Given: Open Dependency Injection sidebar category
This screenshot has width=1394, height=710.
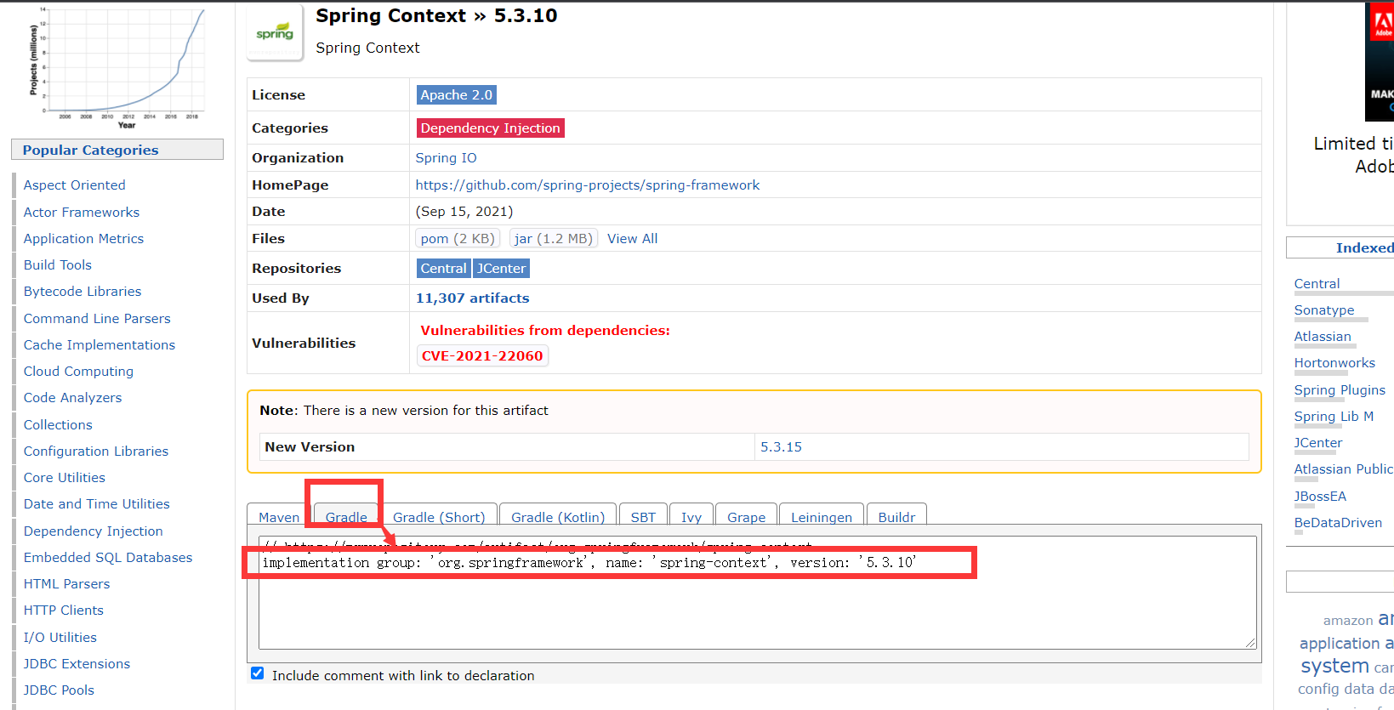Looking at the screenshot, I should tap(94, 531).
